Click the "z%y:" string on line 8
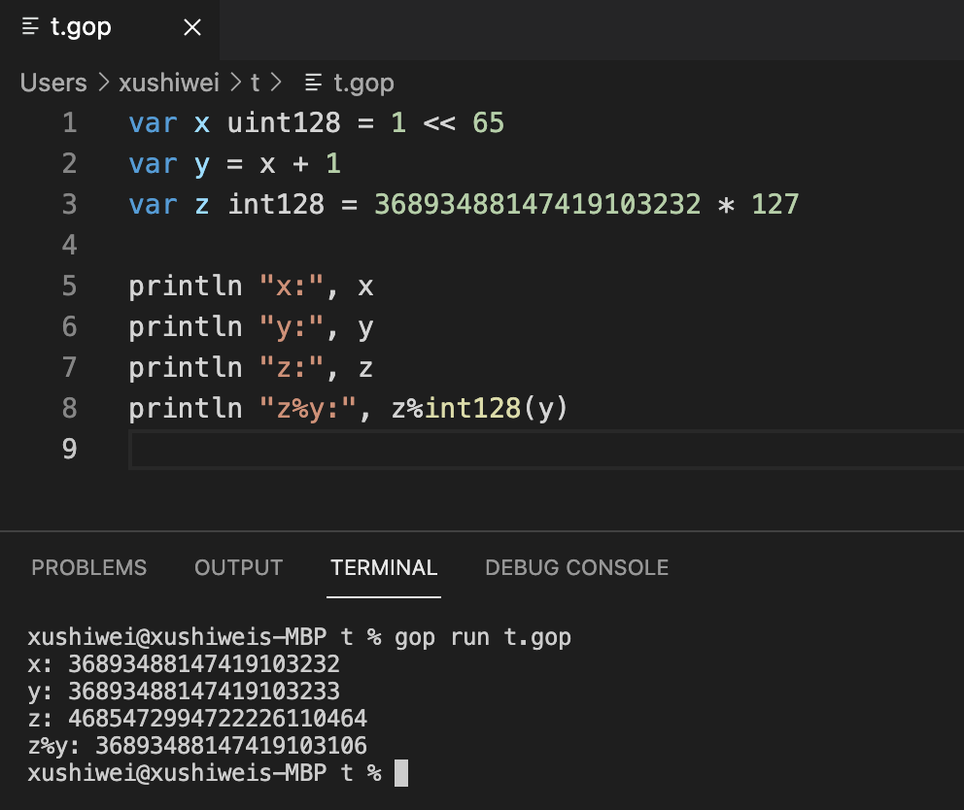Viewport: 964px width, 810px height. [x=307, y=409]
